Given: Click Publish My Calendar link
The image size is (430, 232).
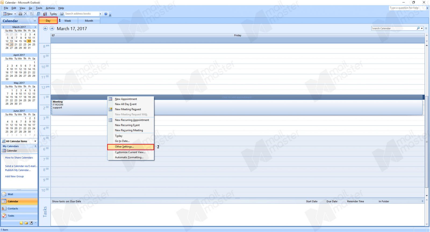Looking at the screenshot, I should coord(18,170).
